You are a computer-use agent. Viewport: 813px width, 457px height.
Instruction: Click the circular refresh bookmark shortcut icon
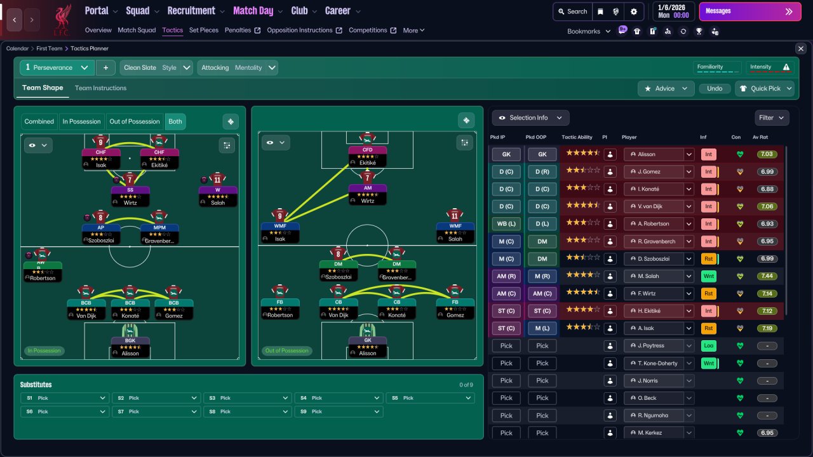click(683, 31)
